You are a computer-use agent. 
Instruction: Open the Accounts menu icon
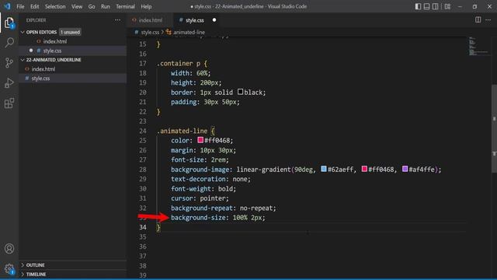pos(9,249)
